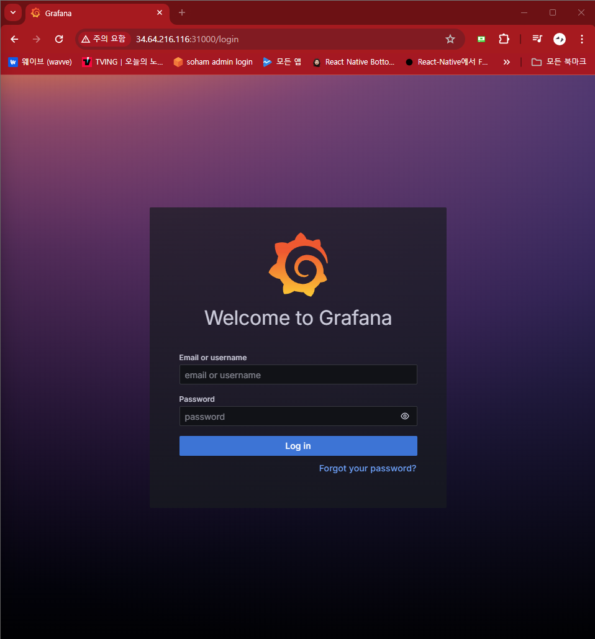
Task: Open the Chrome profile avatar
Action: 560,39
